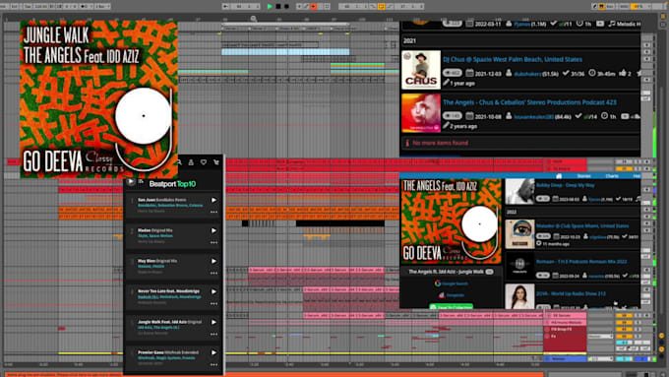
Task: Open World Up Radio Show 212 tracklist
Action: coord(571,293)
